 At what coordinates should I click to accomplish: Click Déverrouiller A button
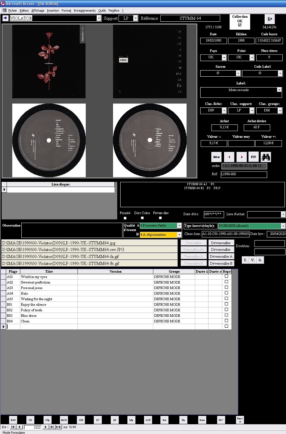pos(221,256)
